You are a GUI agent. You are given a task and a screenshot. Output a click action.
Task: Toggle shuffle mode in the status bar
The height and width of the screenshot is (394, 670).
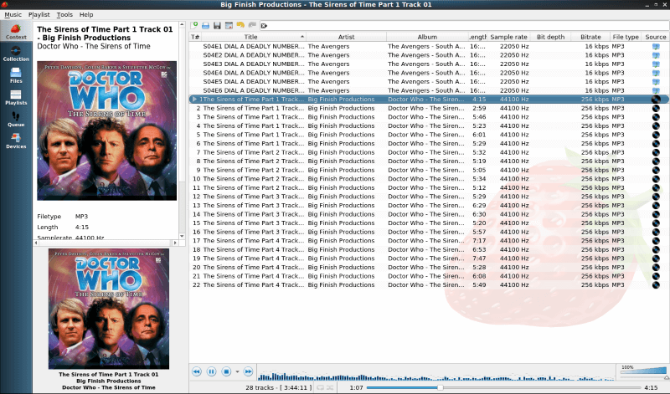[330, 387]
